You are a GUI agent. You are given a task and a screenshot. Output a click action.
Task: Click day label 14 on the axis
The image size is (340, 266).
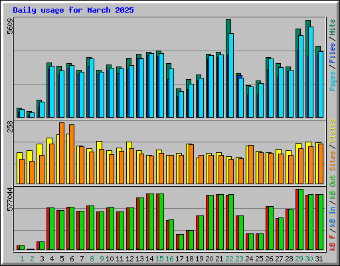149,259
